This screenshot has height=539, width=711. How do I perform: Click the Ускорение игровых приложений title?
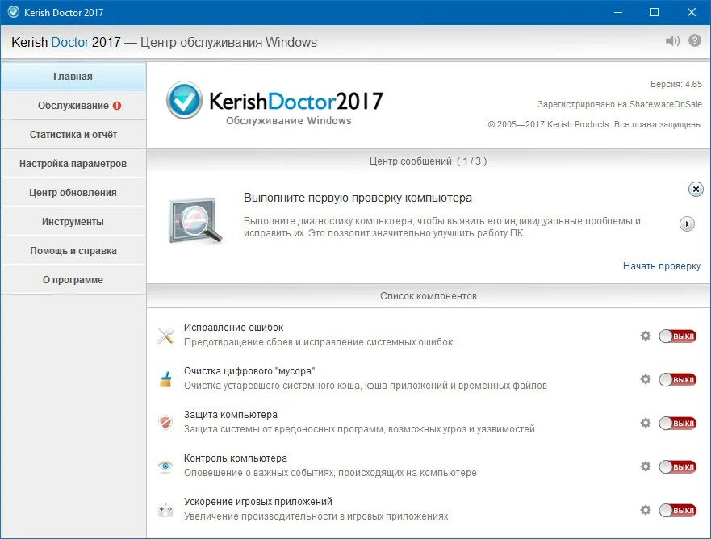point(258,501)
